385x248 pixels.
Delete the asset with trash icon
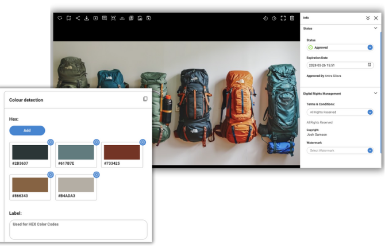point(292,18)
